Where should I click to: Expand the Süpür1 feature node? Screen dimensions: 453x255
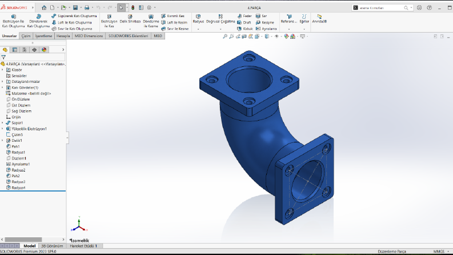(x=3, y=123)
